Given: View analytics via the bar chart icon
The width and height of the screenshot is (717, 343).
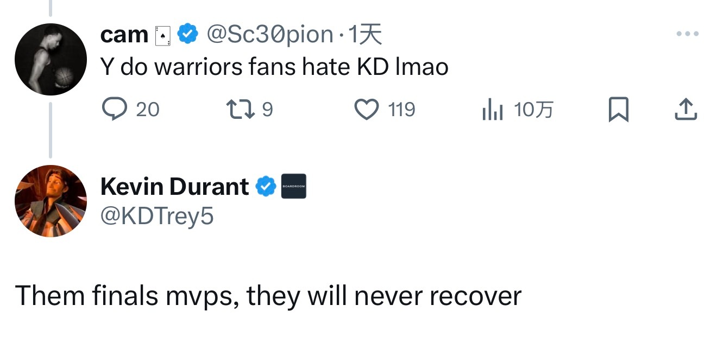Looking at the screenshot, I should point(493,110).
